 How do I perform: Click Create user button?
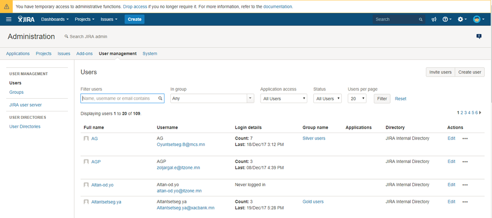tap(470, 72)
